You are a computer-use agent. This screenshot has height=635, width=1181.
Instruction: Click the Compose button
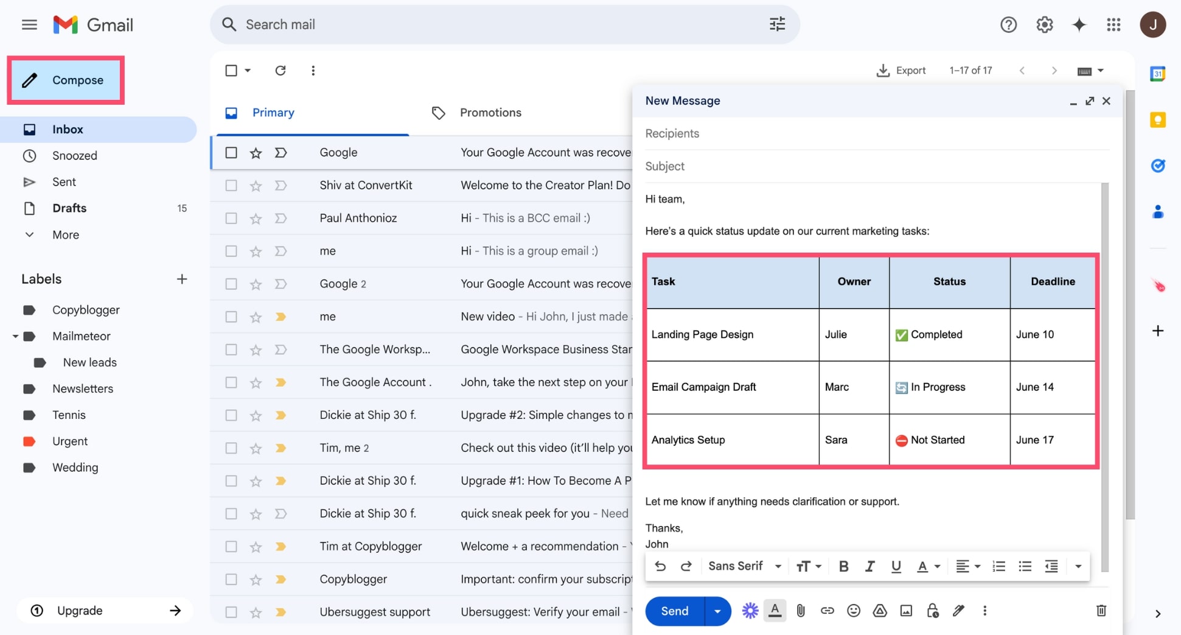point(66,80)
